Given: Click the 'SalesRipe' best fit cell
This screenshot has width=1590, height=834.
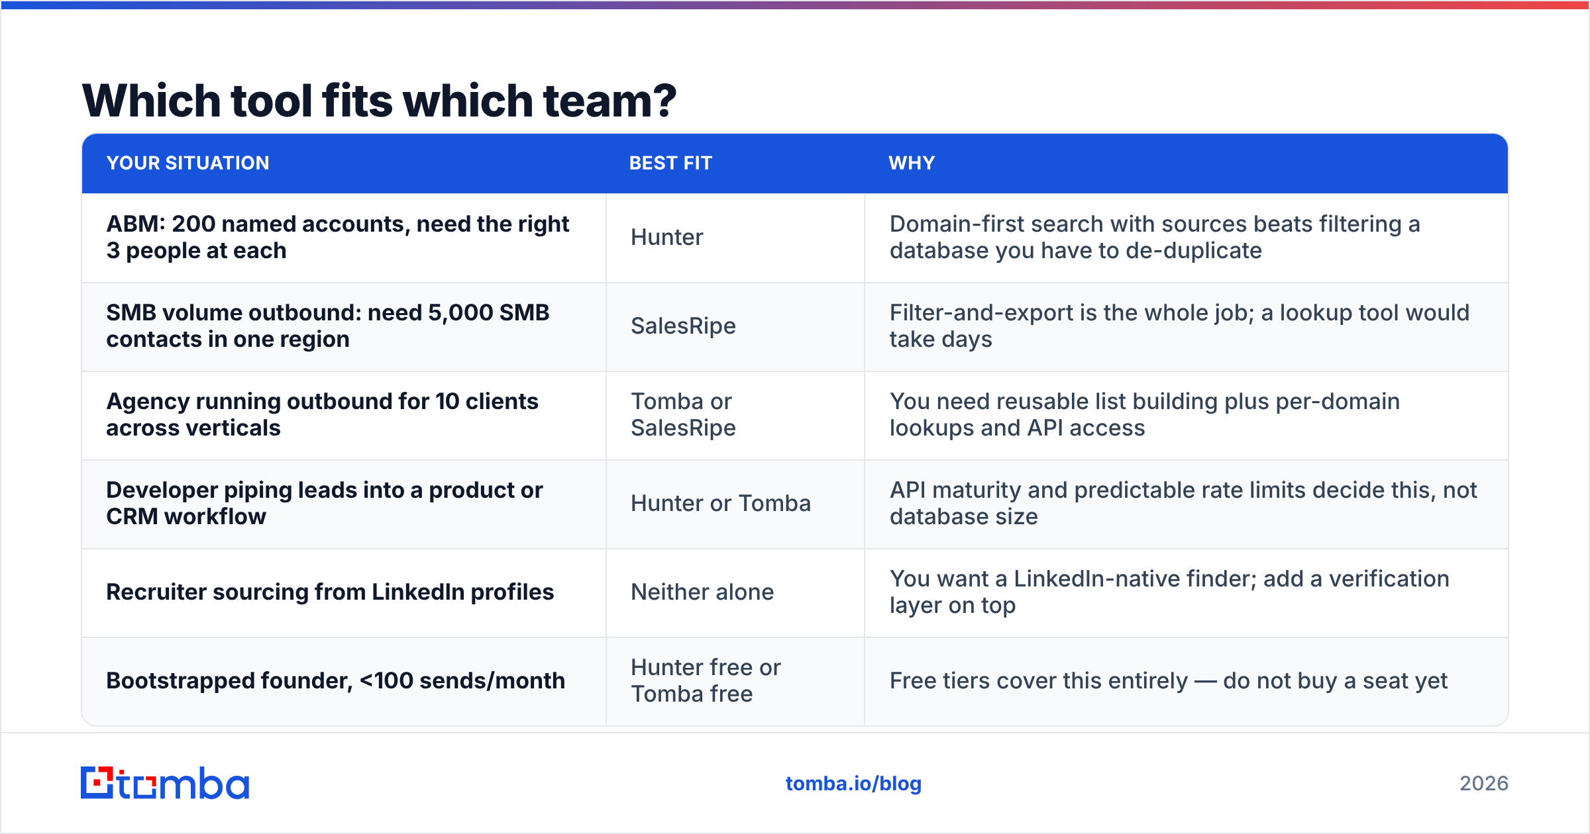Looking at the screenshot, I should 735,326.
